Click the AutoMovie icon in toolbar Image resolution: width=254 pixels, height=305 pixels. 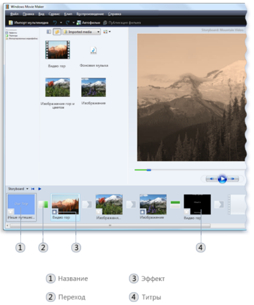[79, 23]
